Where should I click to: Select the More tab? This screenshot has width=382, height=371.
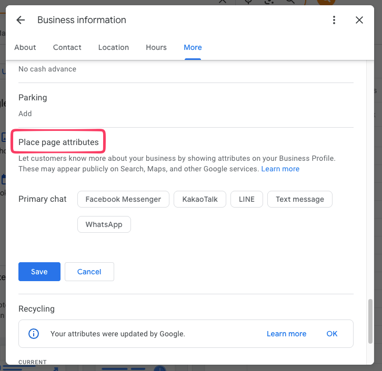(x=193, y=47)
